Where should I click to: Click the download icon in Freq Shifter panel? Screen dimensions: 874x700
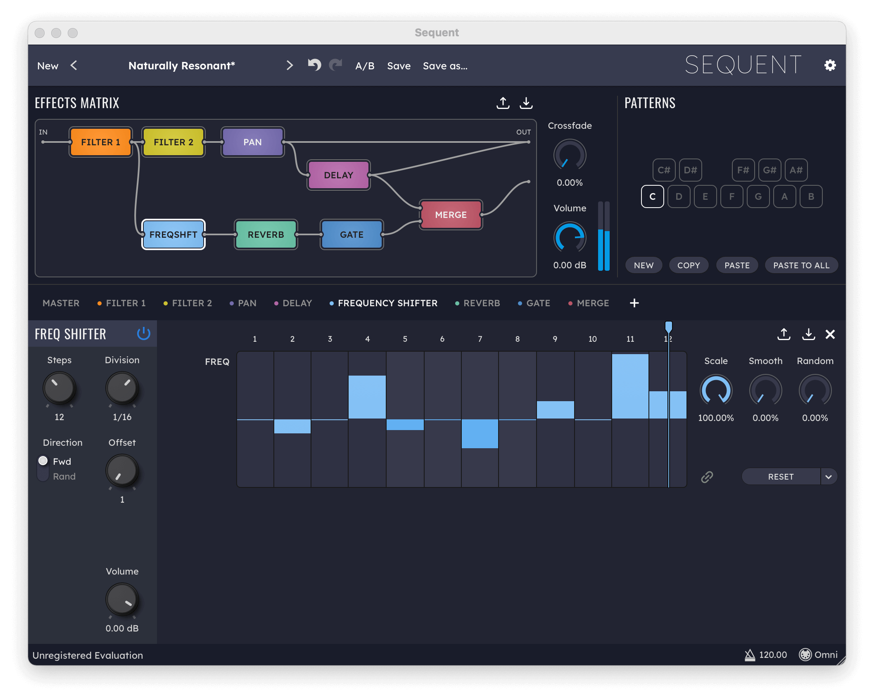(x=807, y=333)
